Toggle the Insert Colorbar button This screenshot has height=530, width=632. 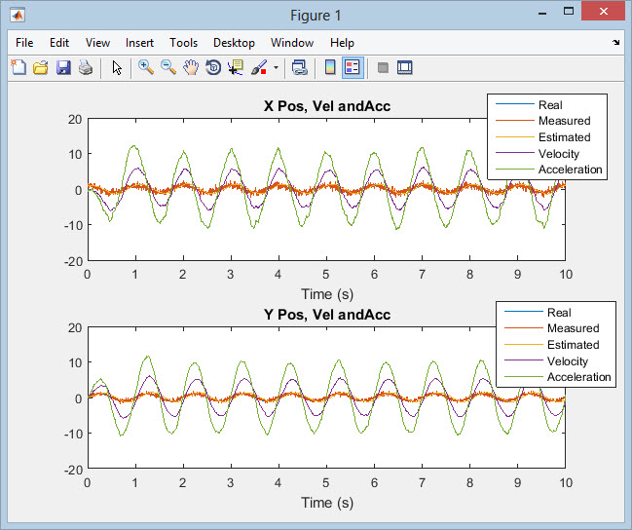click(x=330, y=67)
